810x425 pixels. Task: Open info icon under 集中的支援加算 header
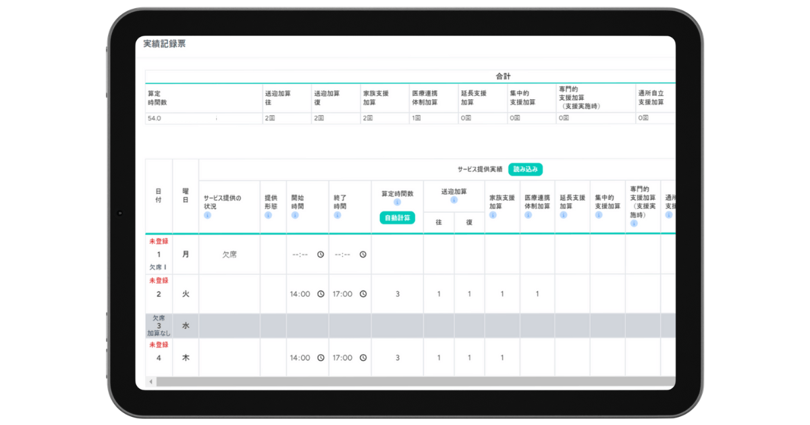click(598, 215)
